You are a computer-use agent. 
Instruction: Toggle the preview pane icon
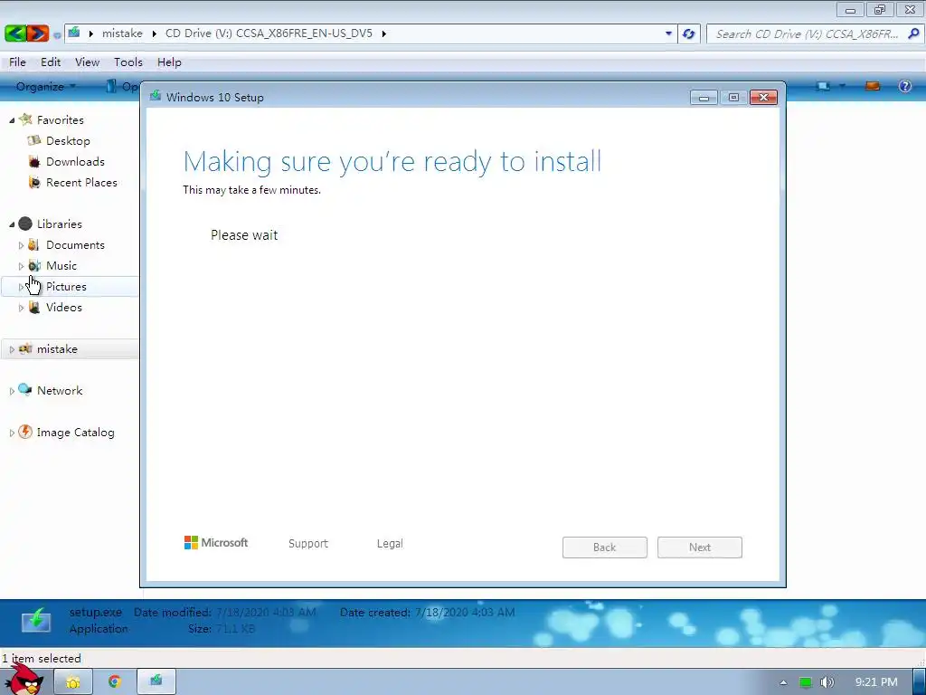pos(873,86)
